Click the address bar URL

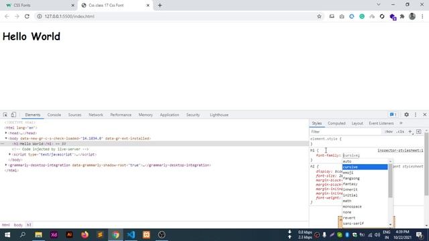click(70, 16)
